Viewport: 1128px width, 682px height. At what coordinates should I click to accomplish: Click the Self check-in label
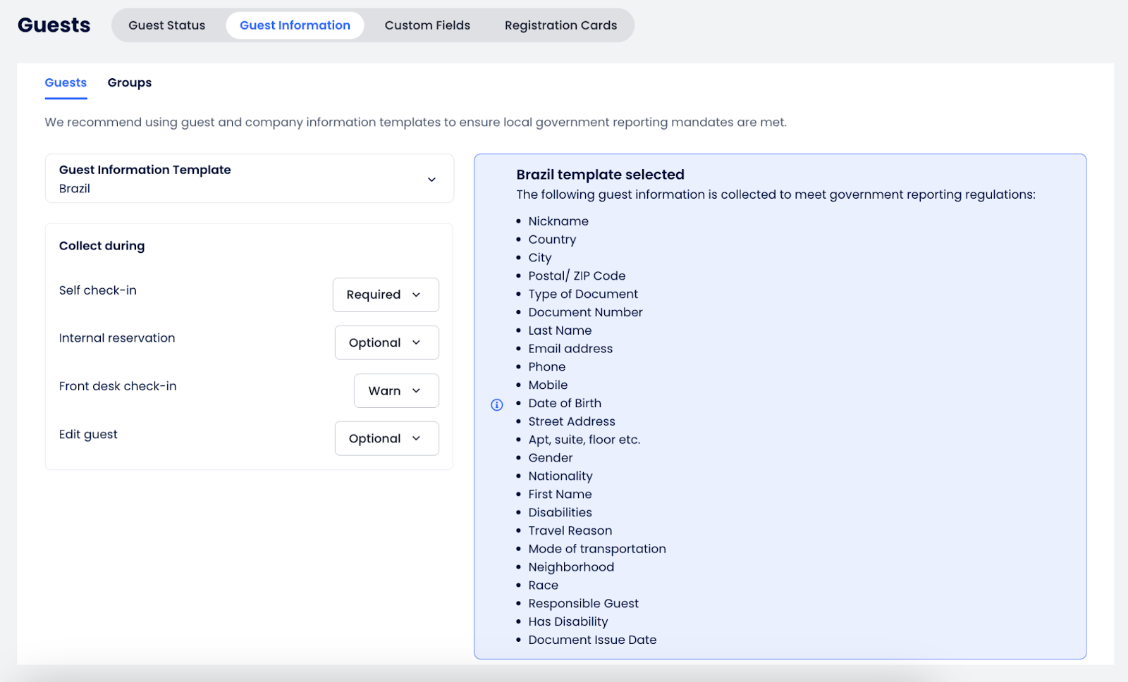pos(98,290)
